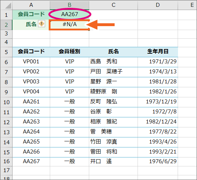Viewport: 197px width, 180px height.
Task: Click the VIP cell in row 6
Action: [x=69, y=62]
